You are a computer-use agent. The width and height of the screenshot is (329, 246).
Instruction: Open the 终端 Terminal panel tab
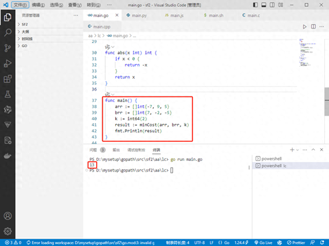pos(156,150)
